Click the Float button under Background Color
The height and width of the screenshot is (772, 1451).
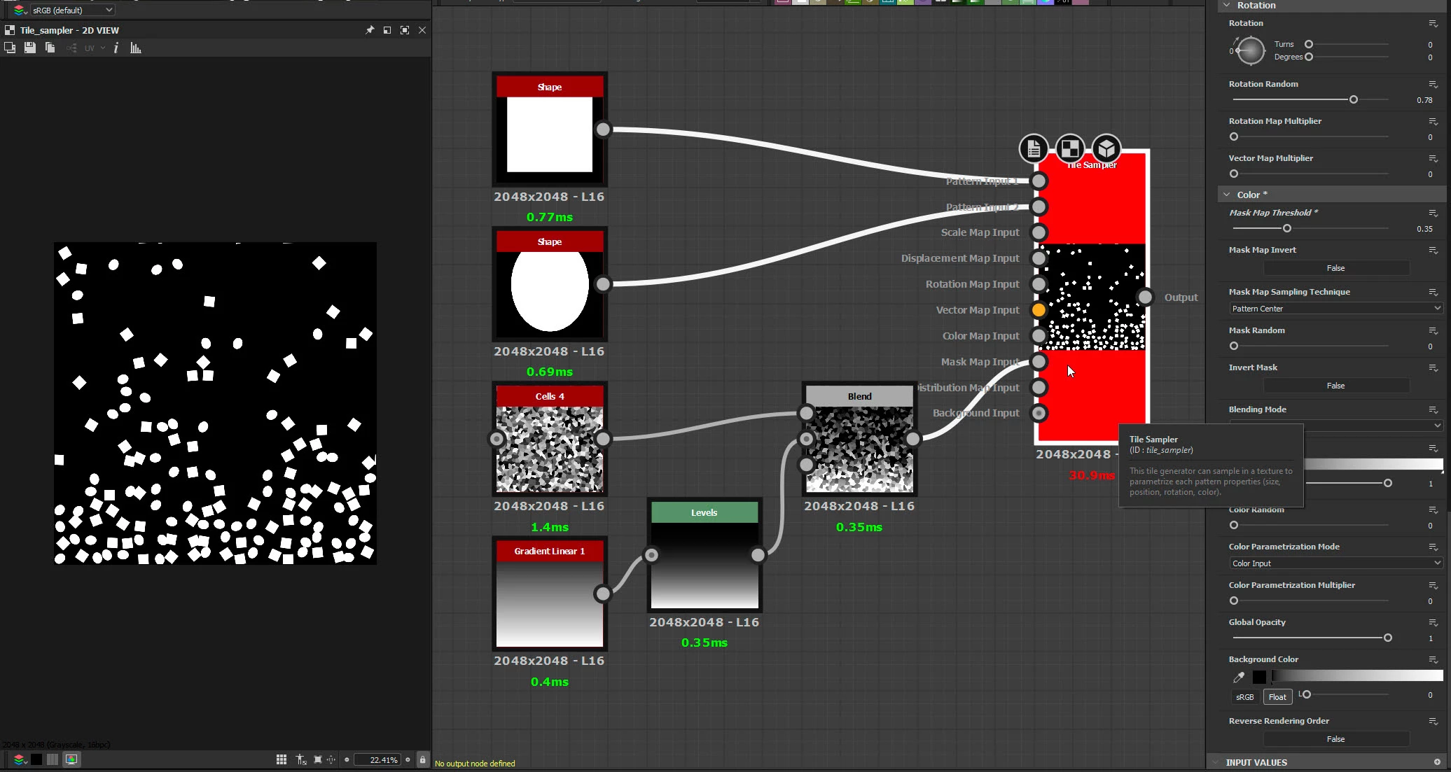tap(1277, 697)
